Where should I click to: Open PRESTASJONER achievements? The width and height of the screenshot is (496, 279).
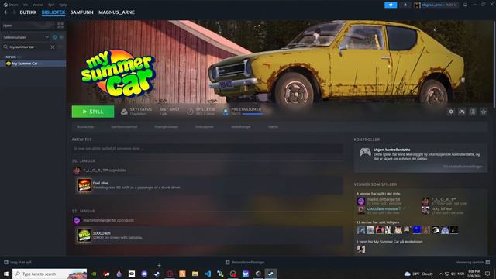click(x=246, y=109)
